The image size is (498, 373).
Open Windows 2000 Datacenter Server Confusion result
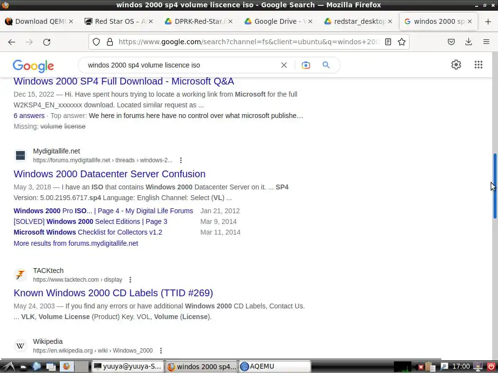tap(109, 174)
